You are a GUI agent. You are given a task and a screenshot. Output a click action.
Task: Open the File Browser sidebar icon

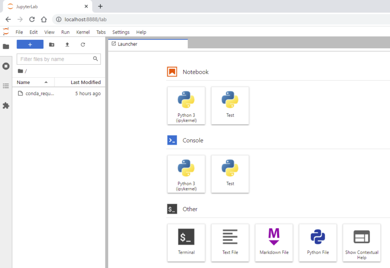pos(6,46)
